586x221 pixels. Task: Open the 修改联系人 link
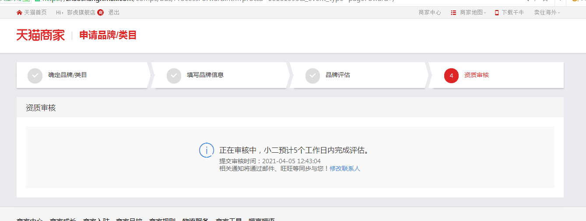(x=345, y=168)
